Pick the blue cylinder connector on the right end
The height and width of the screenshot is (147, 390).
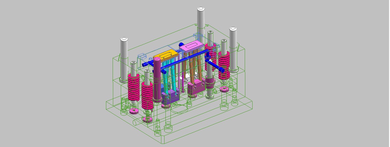click(x=222, y=70)
